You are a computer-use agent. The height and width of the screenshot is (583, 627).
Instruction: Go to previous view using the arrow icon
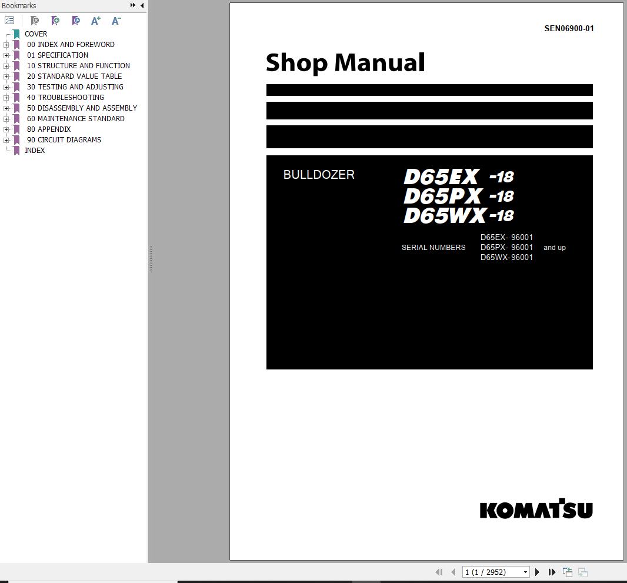pos(567,572)
